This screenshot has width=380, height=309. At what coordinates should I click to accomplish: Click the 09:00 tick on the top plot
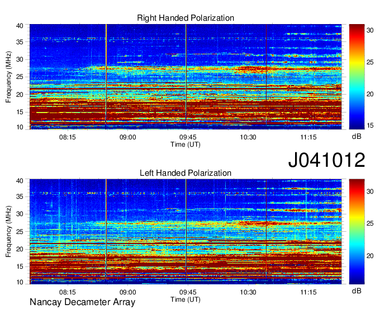click(x=128, y=137)
